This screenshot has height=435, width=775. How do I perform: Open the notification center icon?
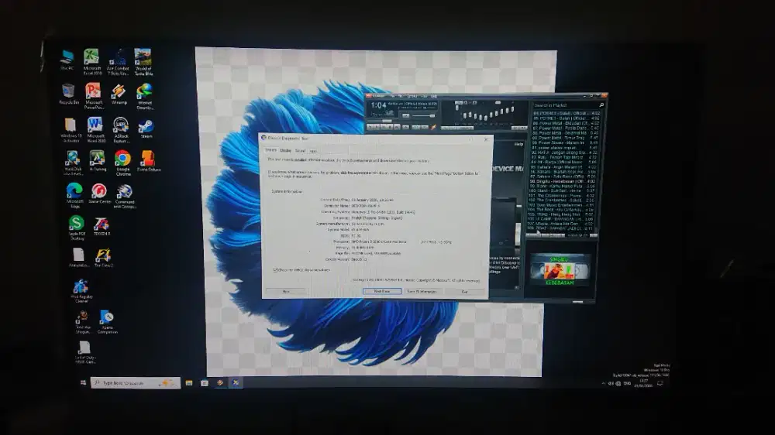coord(660,383)
